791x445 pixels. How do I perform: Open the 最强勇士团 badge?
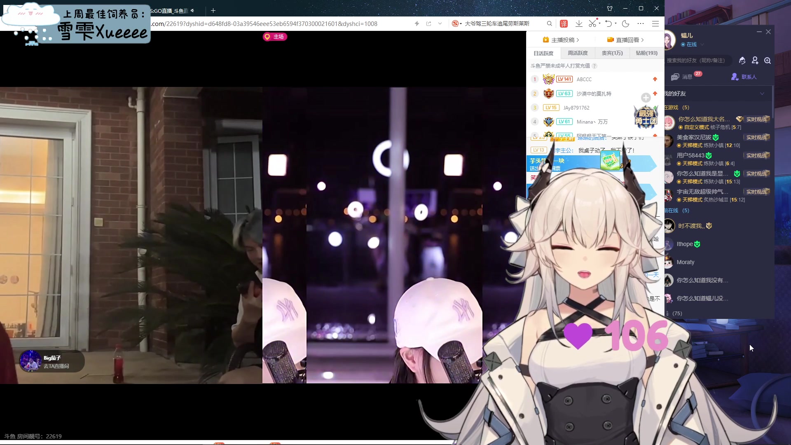646,117
